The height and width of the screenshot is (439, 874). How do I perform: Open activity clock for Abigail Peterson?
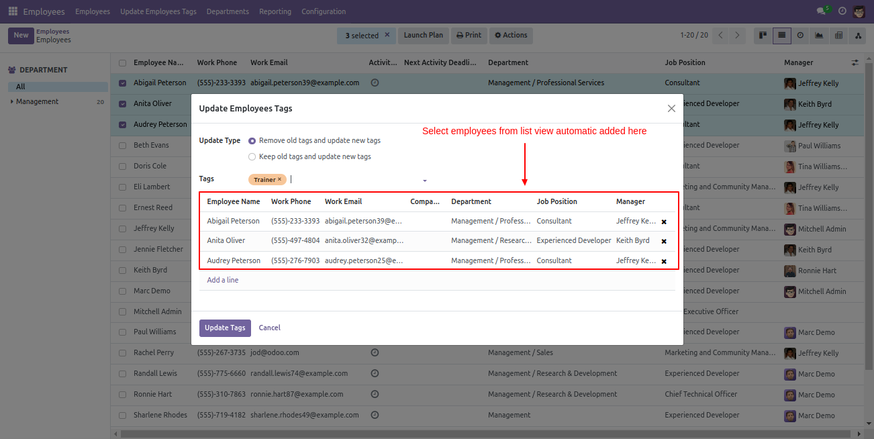tap(375, 83)
